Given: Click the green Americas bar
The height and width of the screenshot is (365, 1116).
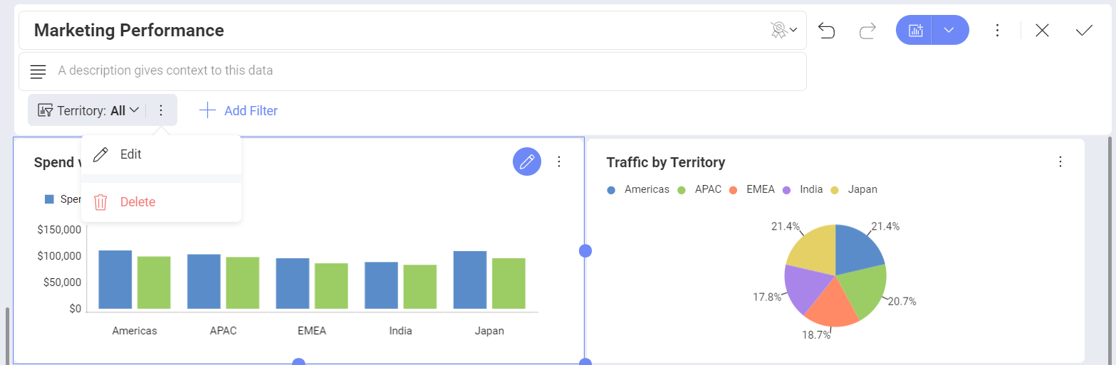Looking at the screenshot, I should pos(154,282).
